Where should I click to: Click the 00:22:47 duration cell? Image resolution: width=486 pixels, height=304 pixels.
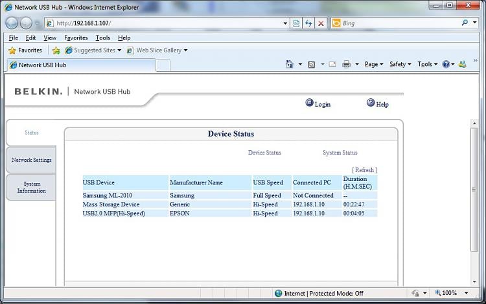pyautogui.click(x=360, y=204)
